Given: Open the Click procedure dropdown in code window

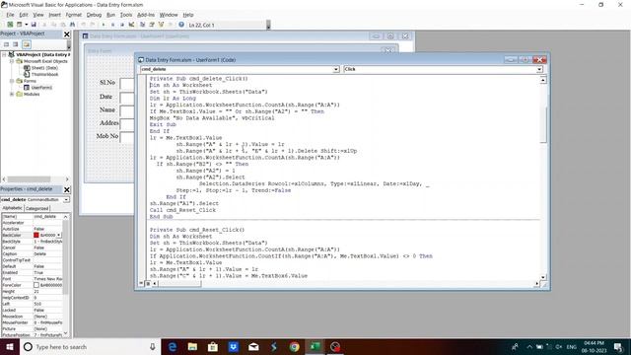Looking at the screenshot, I should [539, 70].
